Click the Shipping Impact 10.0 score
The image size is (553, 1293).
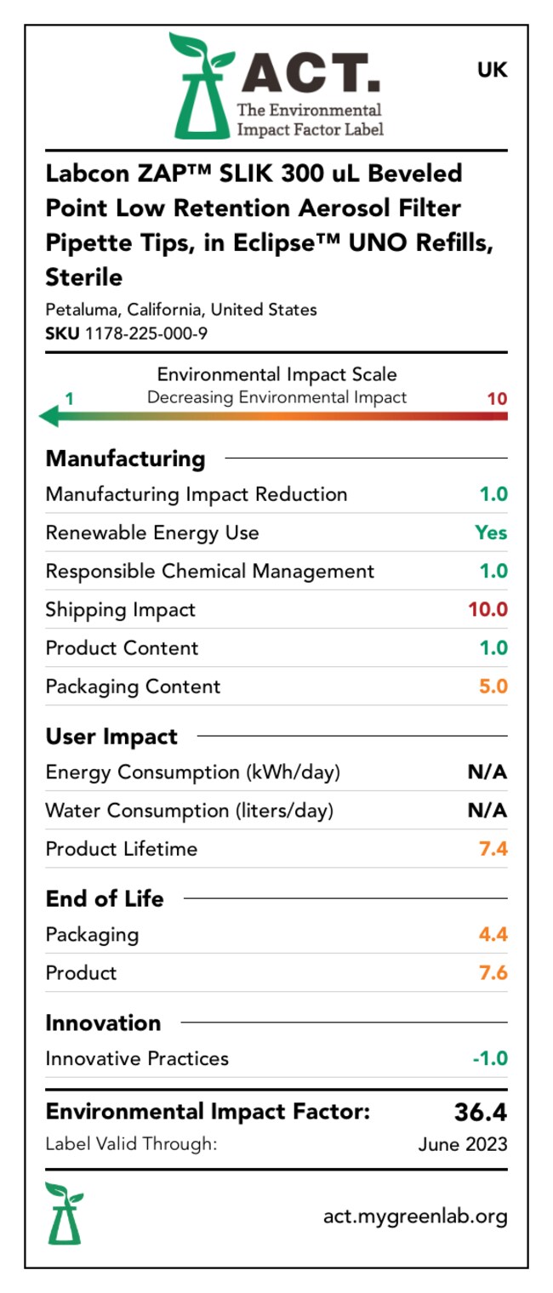pos(487,610)
